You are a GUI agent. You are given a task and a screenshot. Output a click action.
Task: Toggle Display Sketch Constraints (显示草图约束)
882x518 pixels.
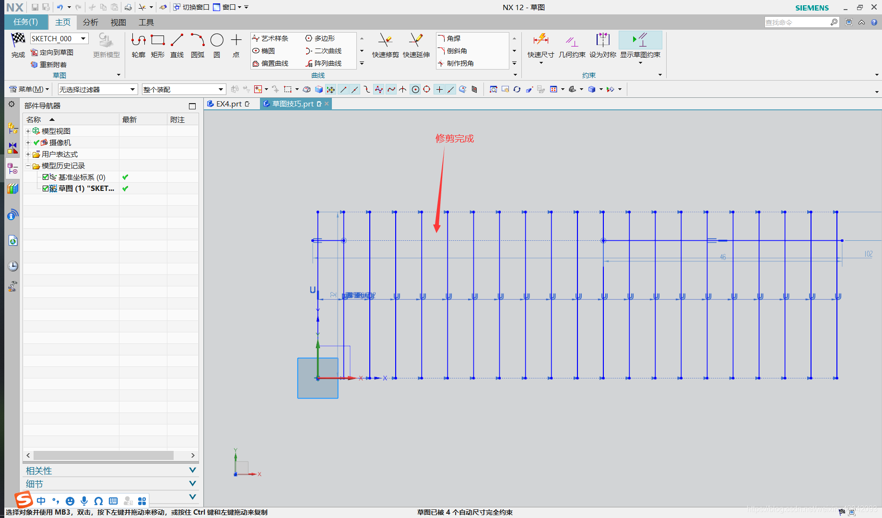tap(640, 46)
